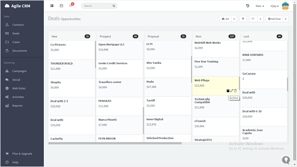
Task: Click the Social chat icon in sidebar
Action: coord(7,80)
